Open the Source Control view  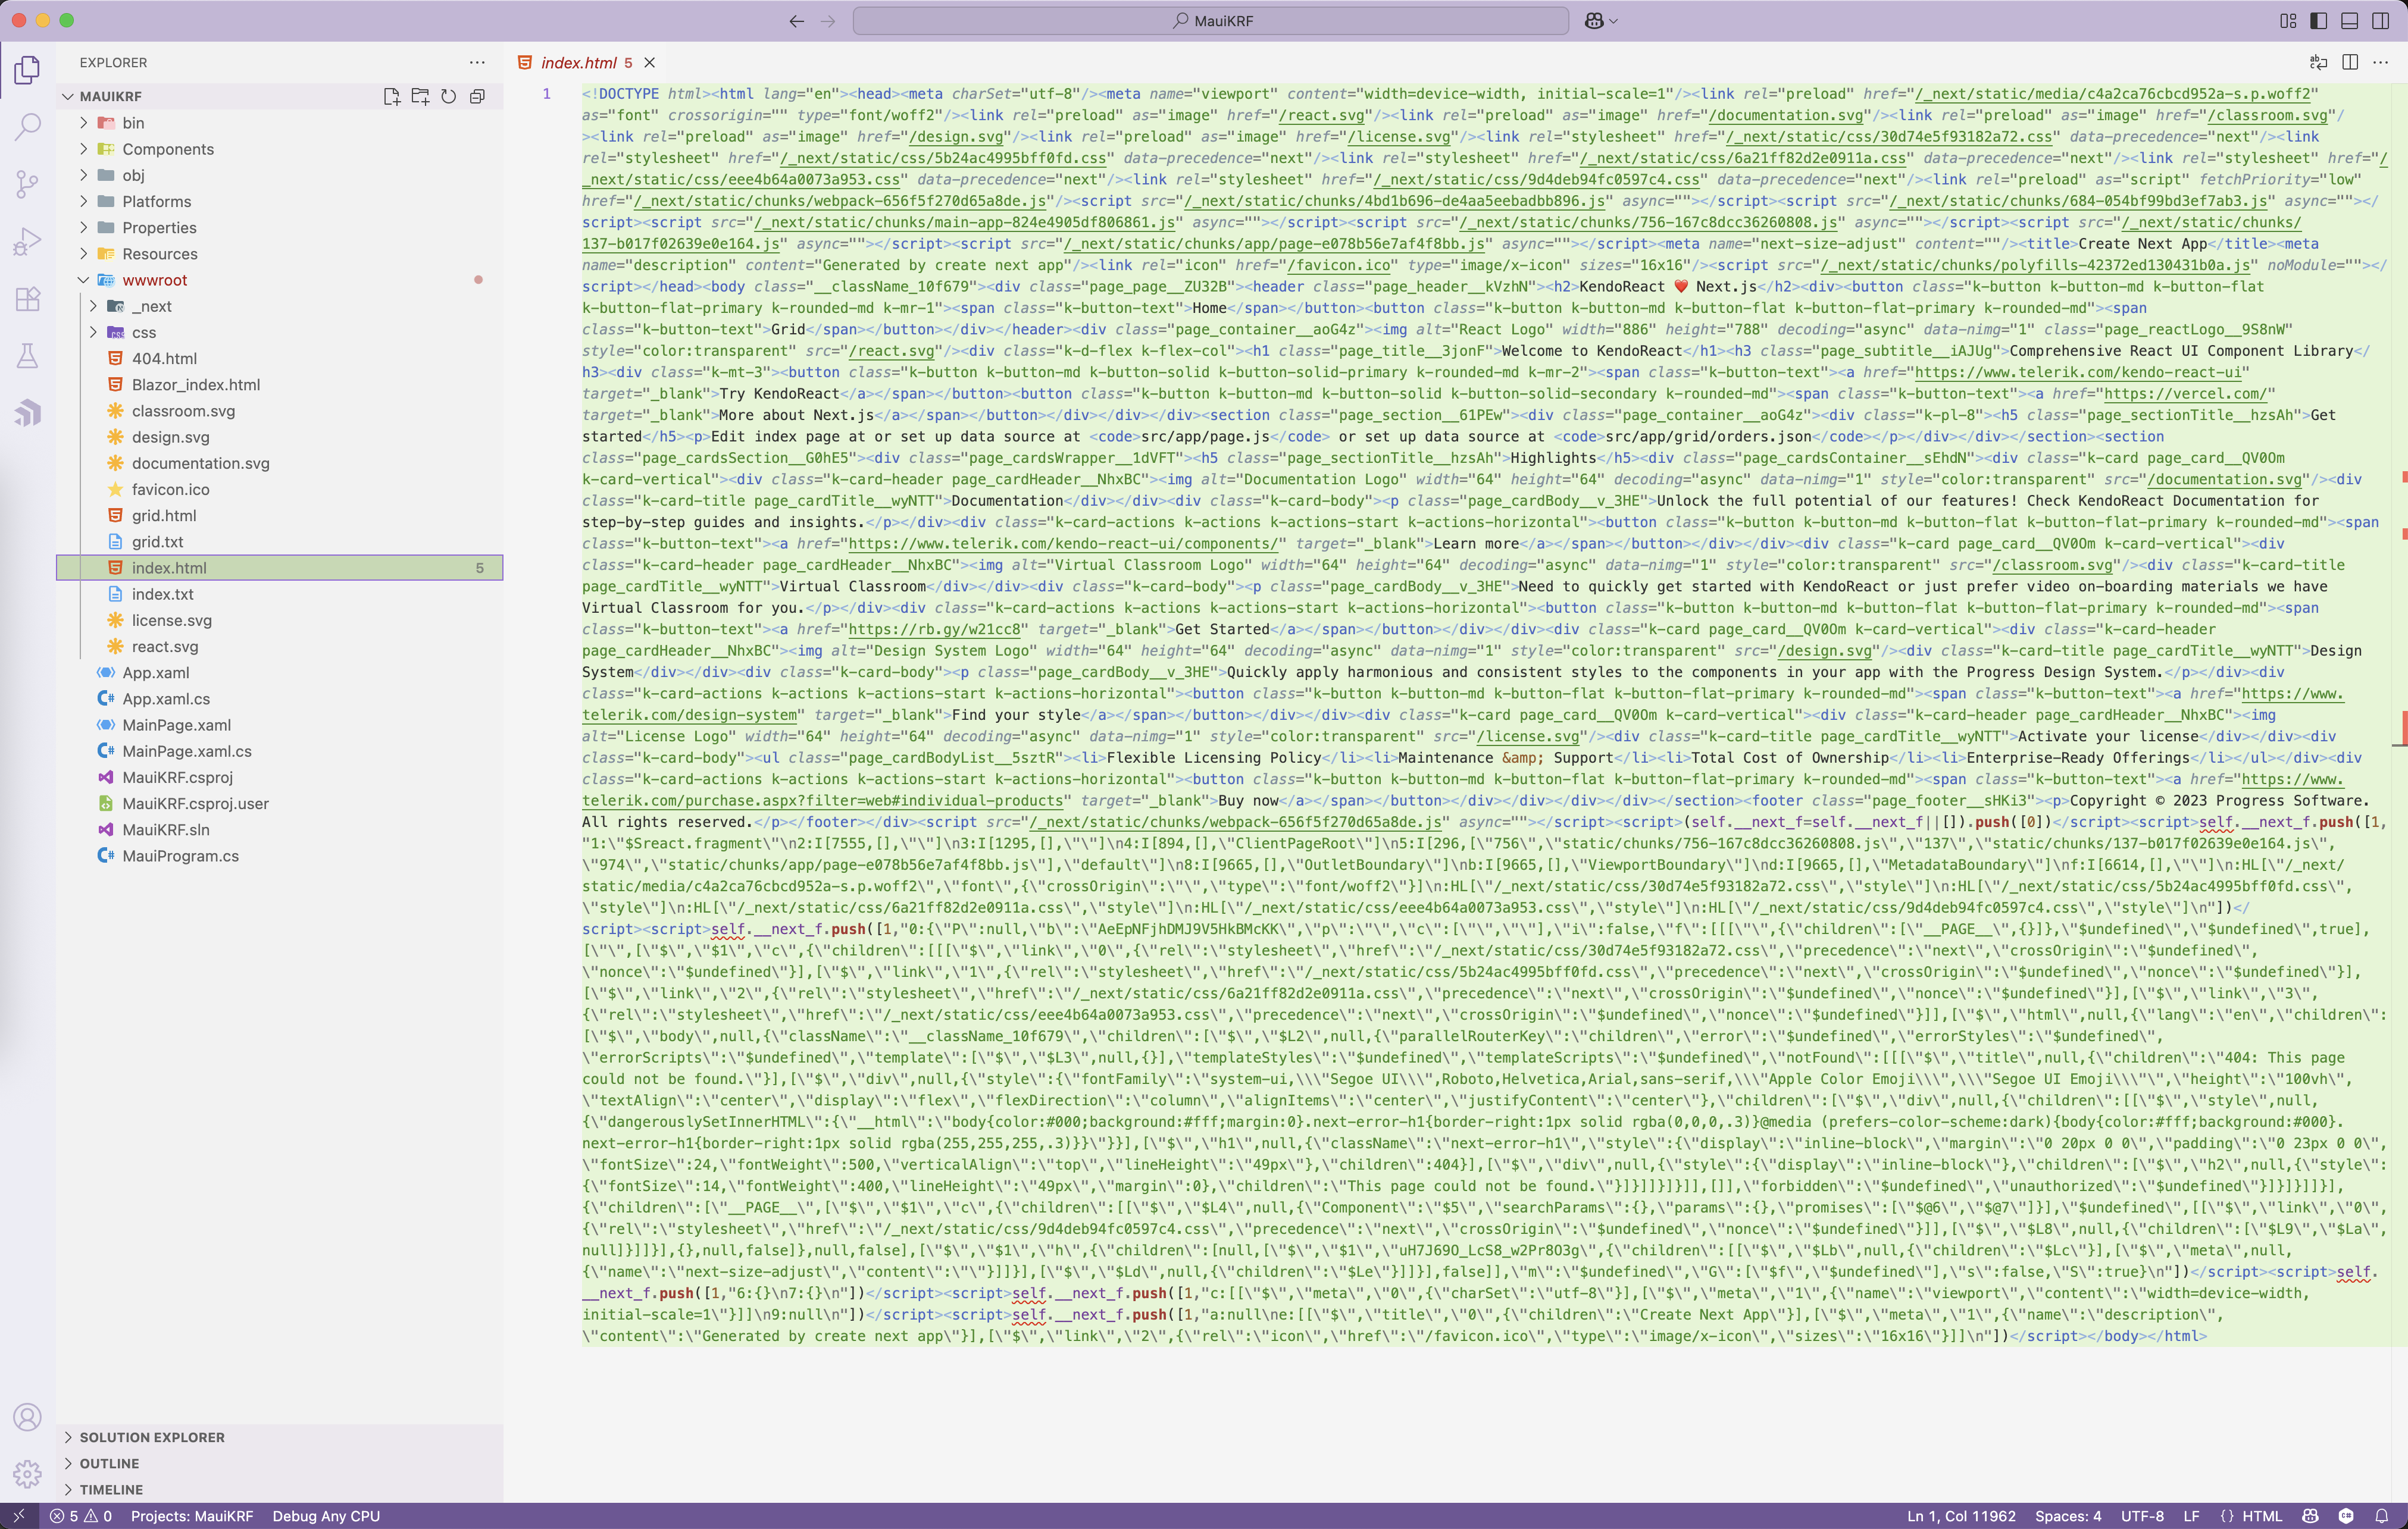[x=28, y=184]
